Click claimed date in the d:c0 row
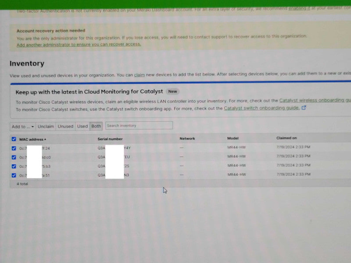The width and height of the screenshot is (351, 263). pyautogui.click(x=293, y=156)
